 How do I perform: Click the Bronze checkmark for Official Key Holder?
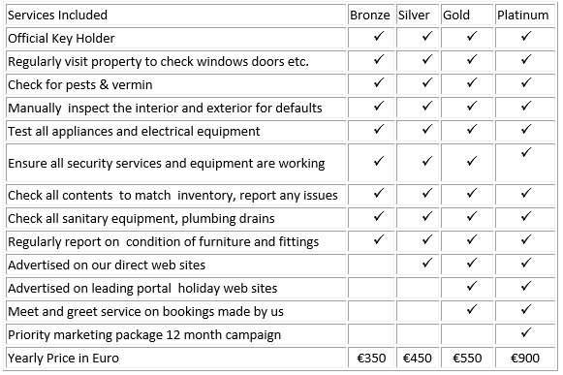point(379,36)
